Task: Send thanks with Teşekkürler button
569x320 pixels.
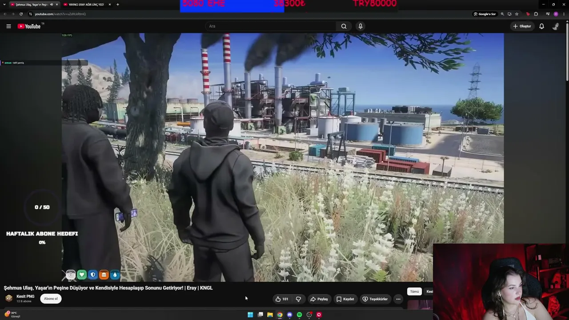Action: pyautogui.click(x=375, y=299)
